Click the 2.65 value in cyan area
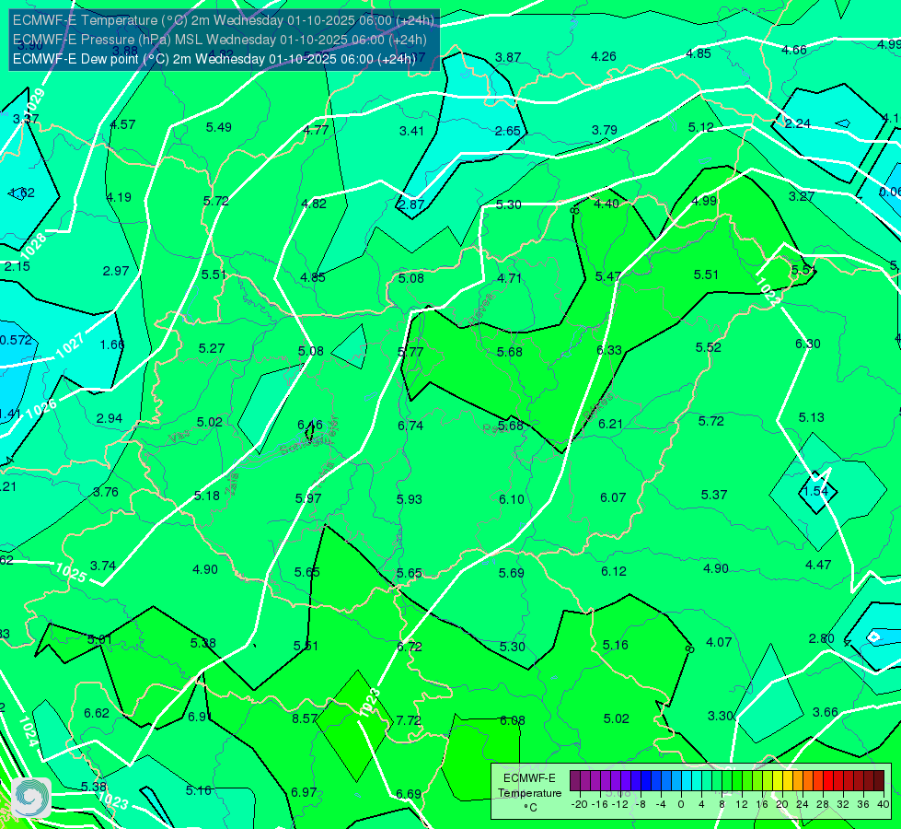 [507, 131]
